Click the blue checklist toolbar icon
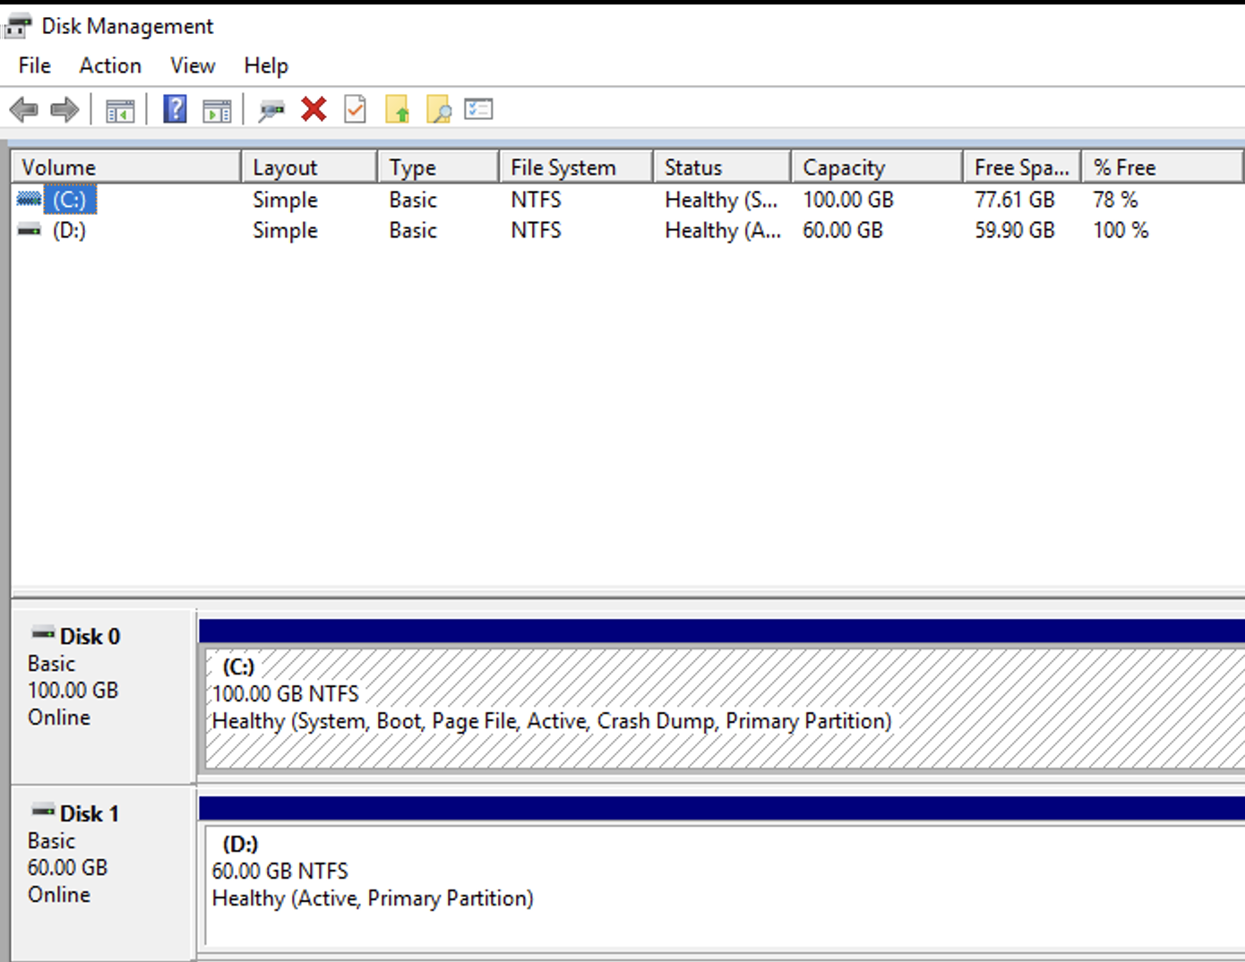Screen dimensions: 1245x962 [x=478, y=108]
